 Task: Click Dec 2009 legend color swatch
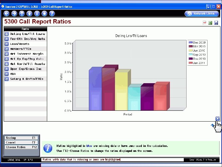(x=191, y=42)
